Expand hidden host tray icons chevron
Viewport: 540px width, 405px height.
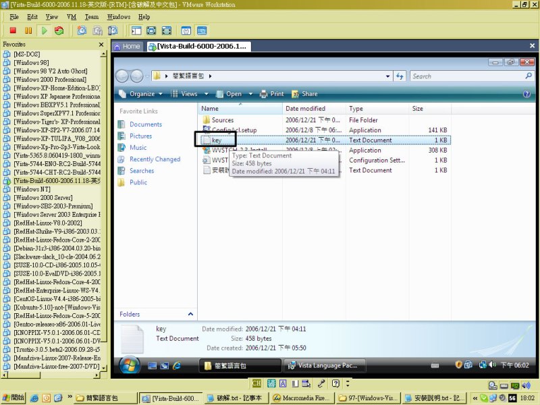(475, 398)
